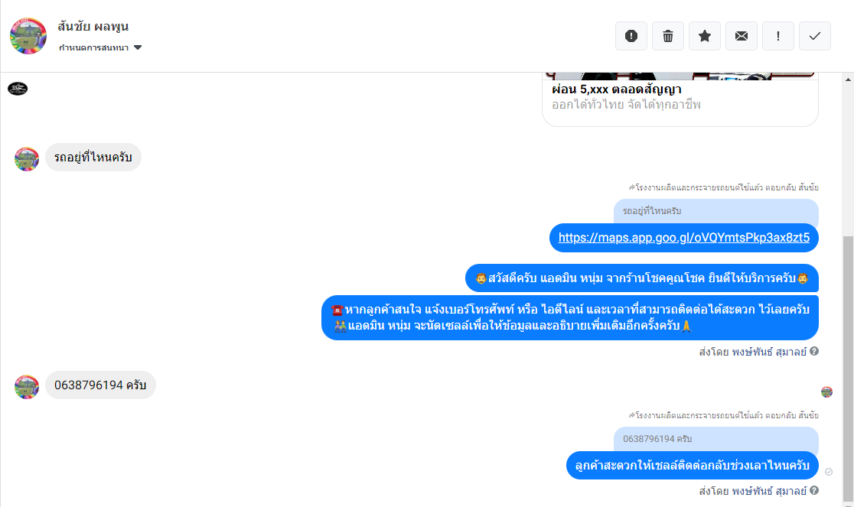The image size is (854, 507).
Task: Click the chat vertical scrollbar thumb
Action: pos(848,368)
